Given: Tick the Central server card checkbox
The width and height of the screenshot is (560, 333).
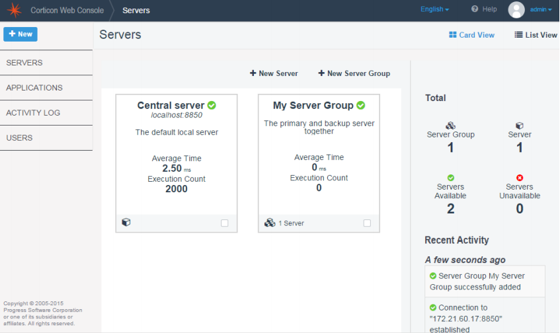Looking at the screenshot, I should click(225, 223).
